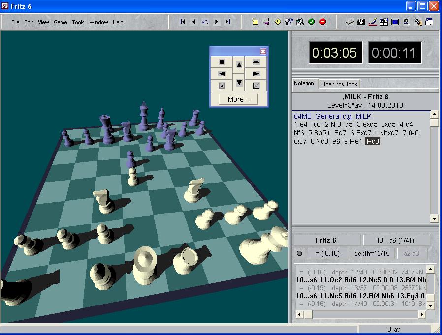Image resolution: width=442 pixels, height=335 pixels.
Task: Close the 3D control panel
Action: click(263, 51)
